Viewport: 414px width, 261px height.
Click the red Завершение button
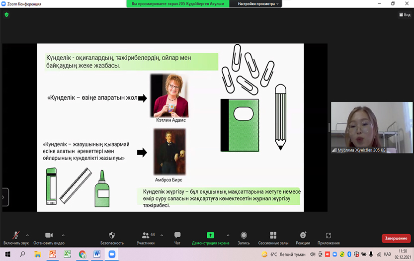point(396,239)
